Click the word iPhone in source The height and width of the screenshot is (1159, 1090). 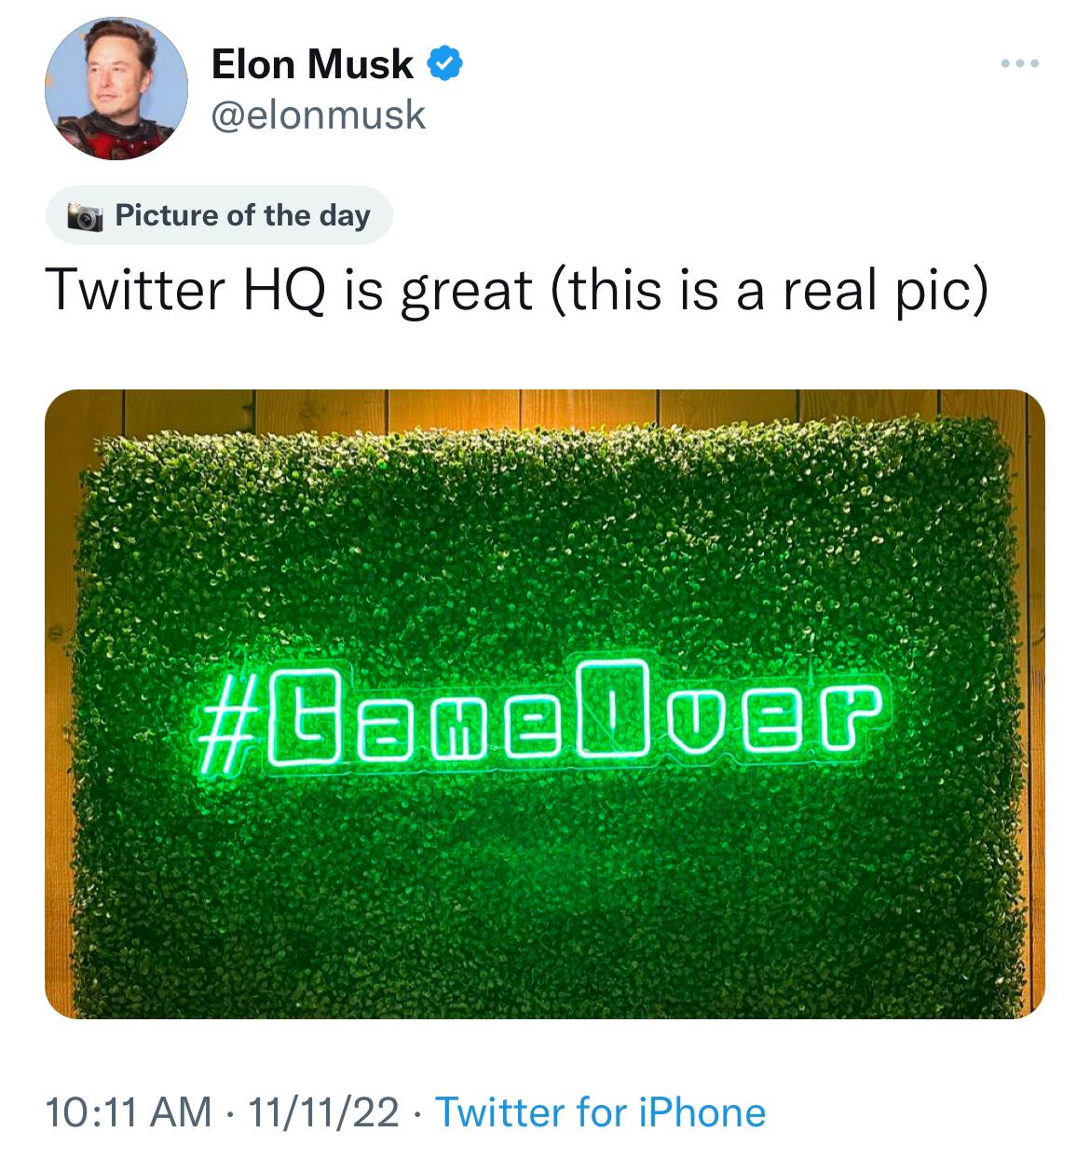pos(702,1112)
